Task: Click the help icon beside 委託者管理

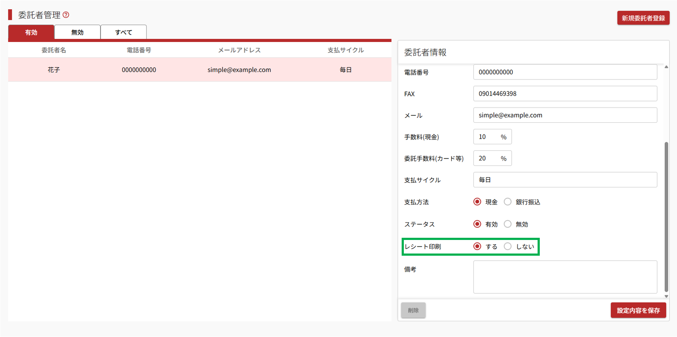Action: [66, 15]
